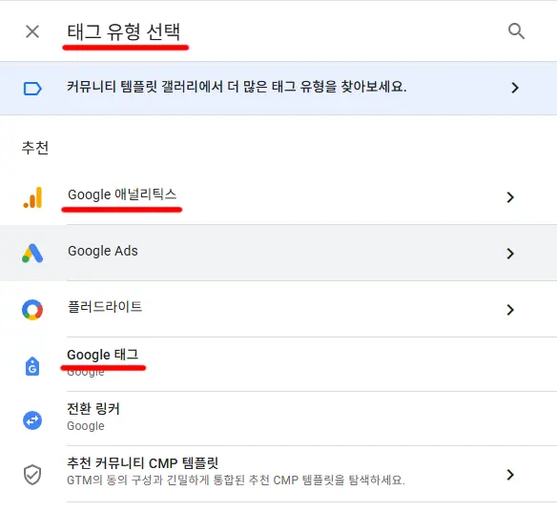Image resolution: width=557 pixels, height=511 pixels.
Task: Expand 플러드라이트 chevron arrow
Action: 510,310
